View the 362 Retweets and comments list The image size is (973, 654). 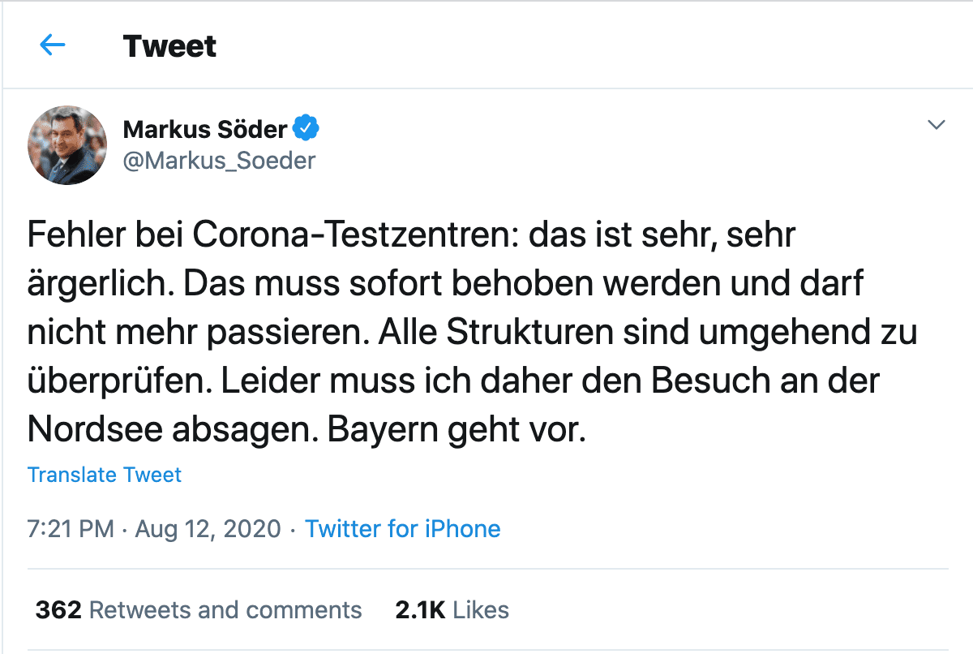pyautogui.click(x=199, y=609)
